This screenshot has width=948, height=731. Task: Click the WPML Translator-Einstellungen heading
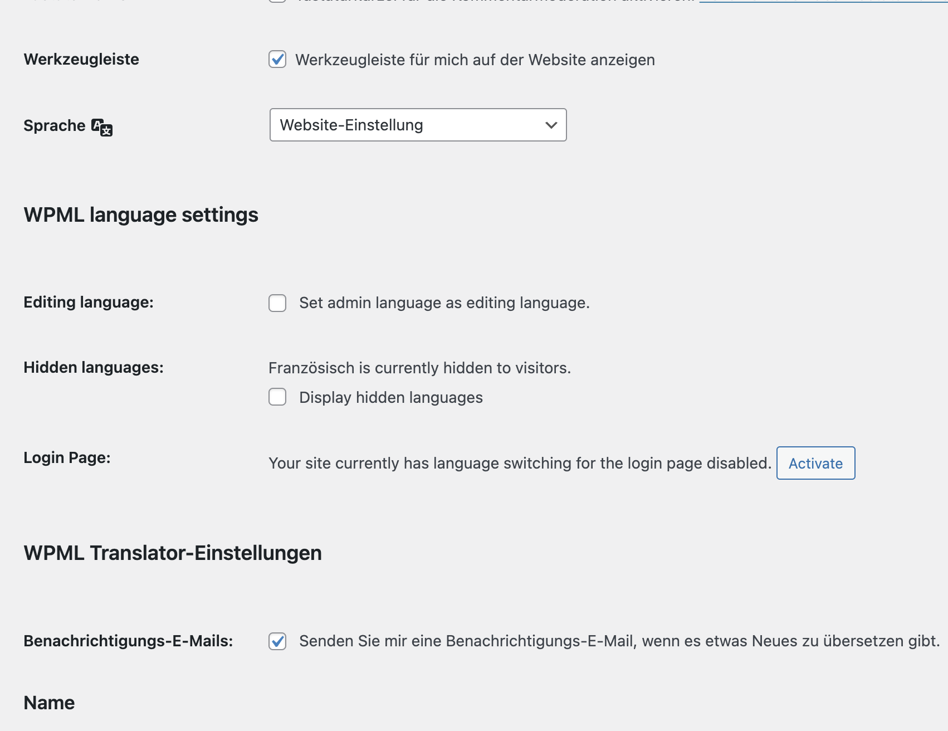(x=173, y=553)
